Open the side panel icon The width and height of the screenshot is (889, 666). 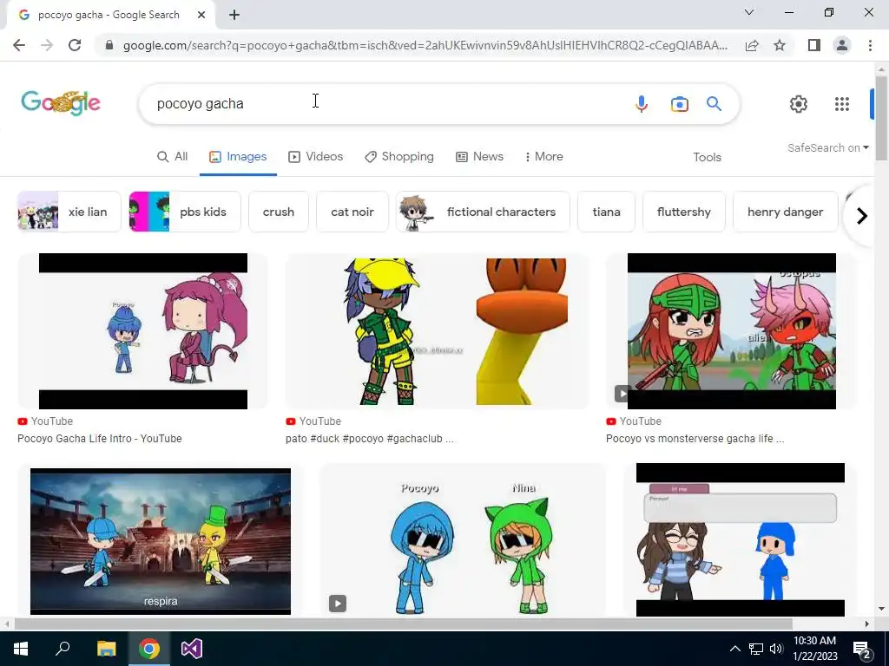[x=813, y=45]
